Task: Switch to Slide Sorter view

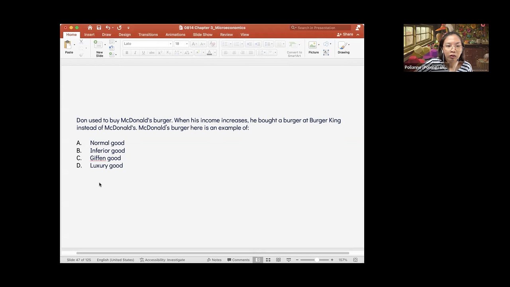Action: tap(268, 260)
